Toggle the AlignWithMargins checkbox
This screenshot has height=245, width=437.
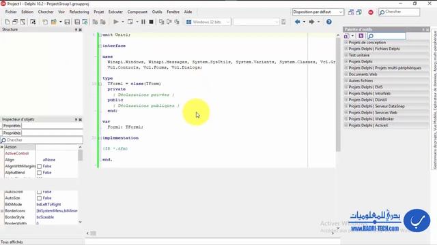pos(40,166)
